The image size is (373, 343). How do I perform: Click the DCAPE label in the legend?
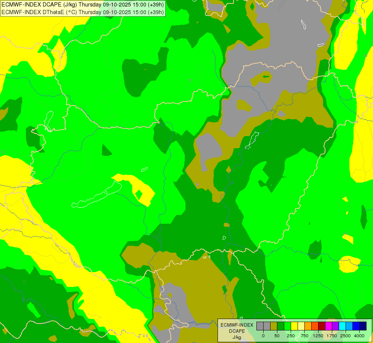click(237, 331)
